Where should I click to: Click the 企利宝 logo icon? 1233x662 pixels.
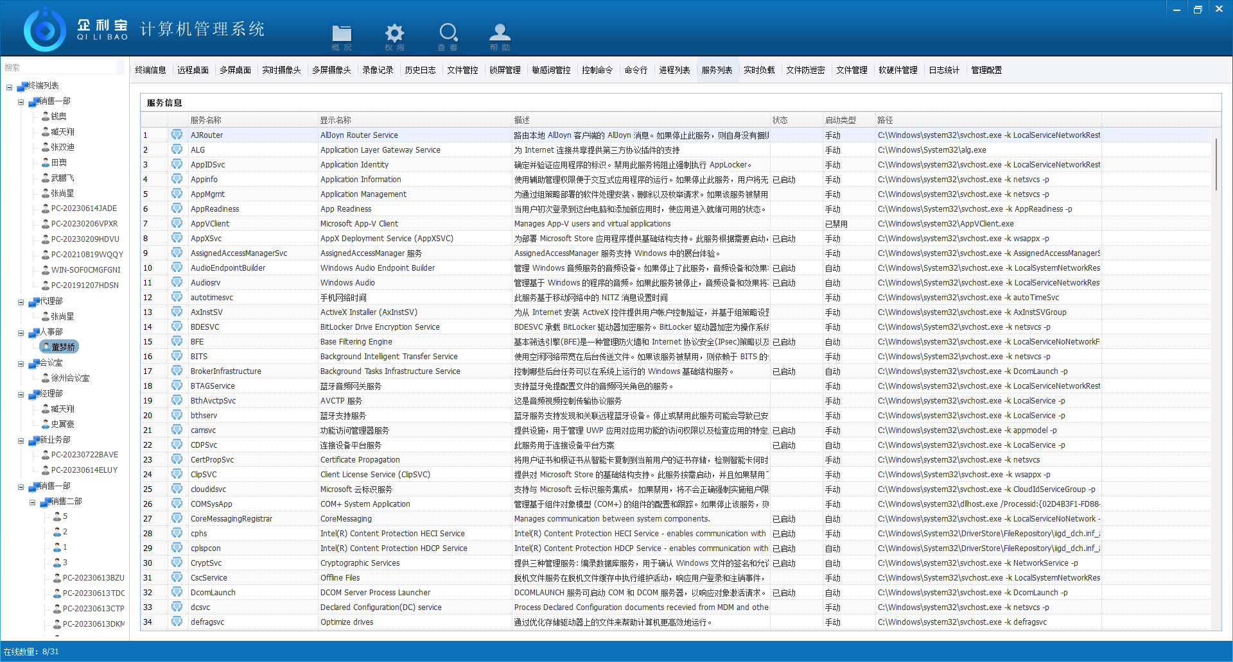44,30
